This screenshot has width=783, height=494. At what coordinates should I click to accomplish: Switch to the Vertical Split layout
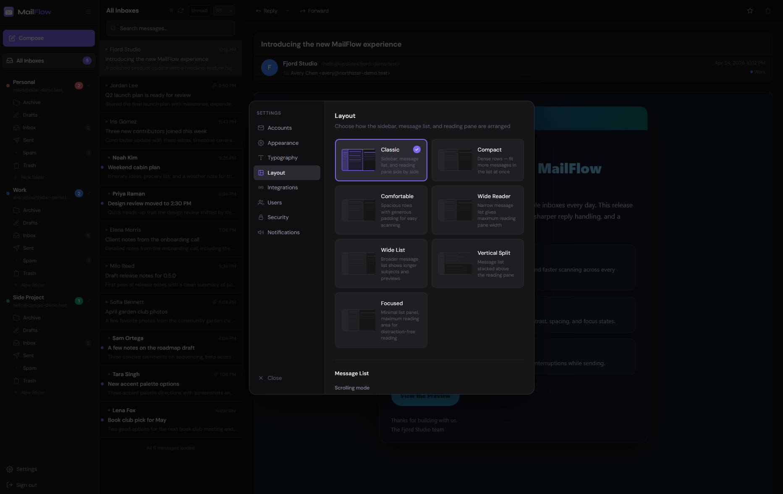tap(477, 264)
